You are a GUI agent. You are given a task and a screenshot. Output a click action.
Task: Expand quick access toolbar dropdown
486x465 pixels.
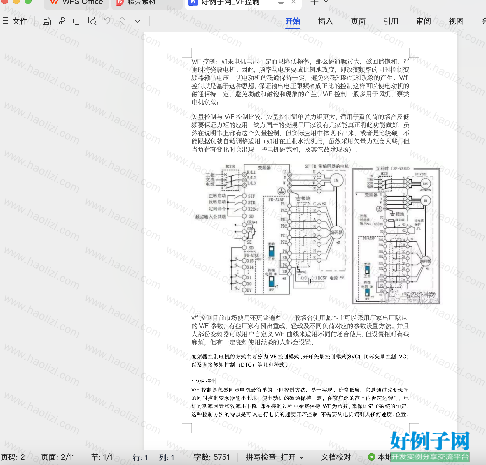(x=138, y=21)
